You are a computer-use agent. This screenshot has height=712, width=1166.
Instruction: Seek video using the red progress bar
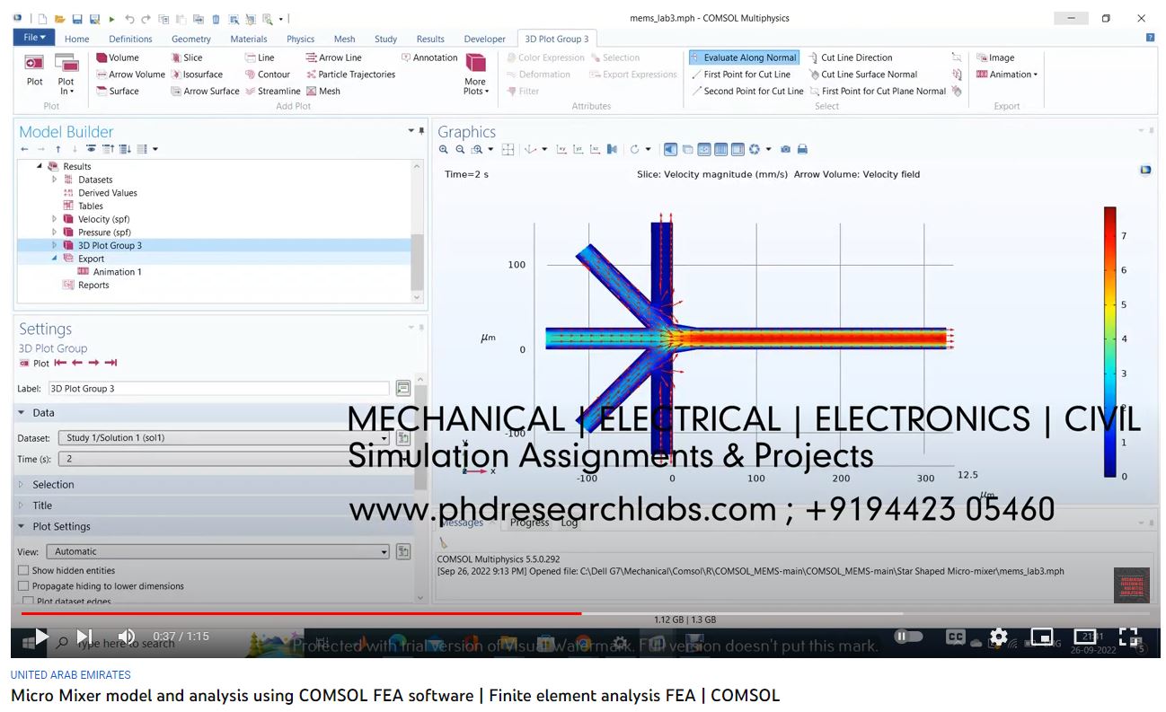coord(301,614)
